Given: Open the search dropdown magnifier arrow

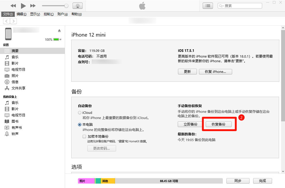Looking at the screenshot, I should pos(222,6).
